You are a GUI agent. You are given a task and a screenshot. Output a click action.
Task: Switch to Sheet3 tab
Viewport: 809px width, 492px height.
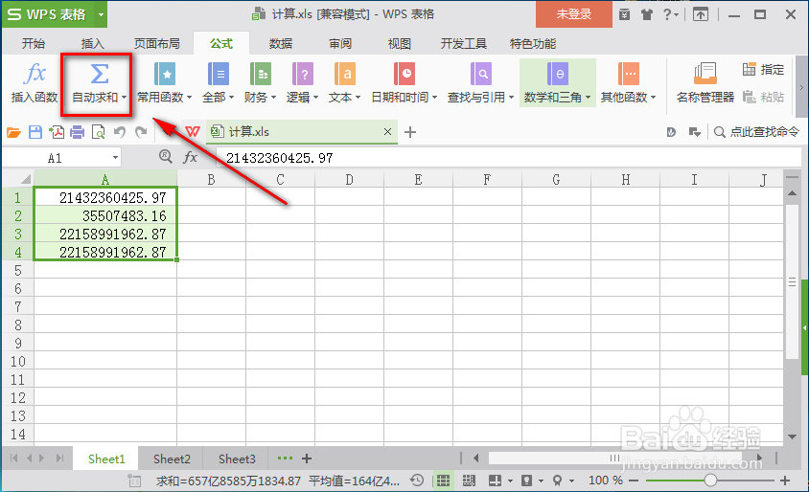coord(237,459)
